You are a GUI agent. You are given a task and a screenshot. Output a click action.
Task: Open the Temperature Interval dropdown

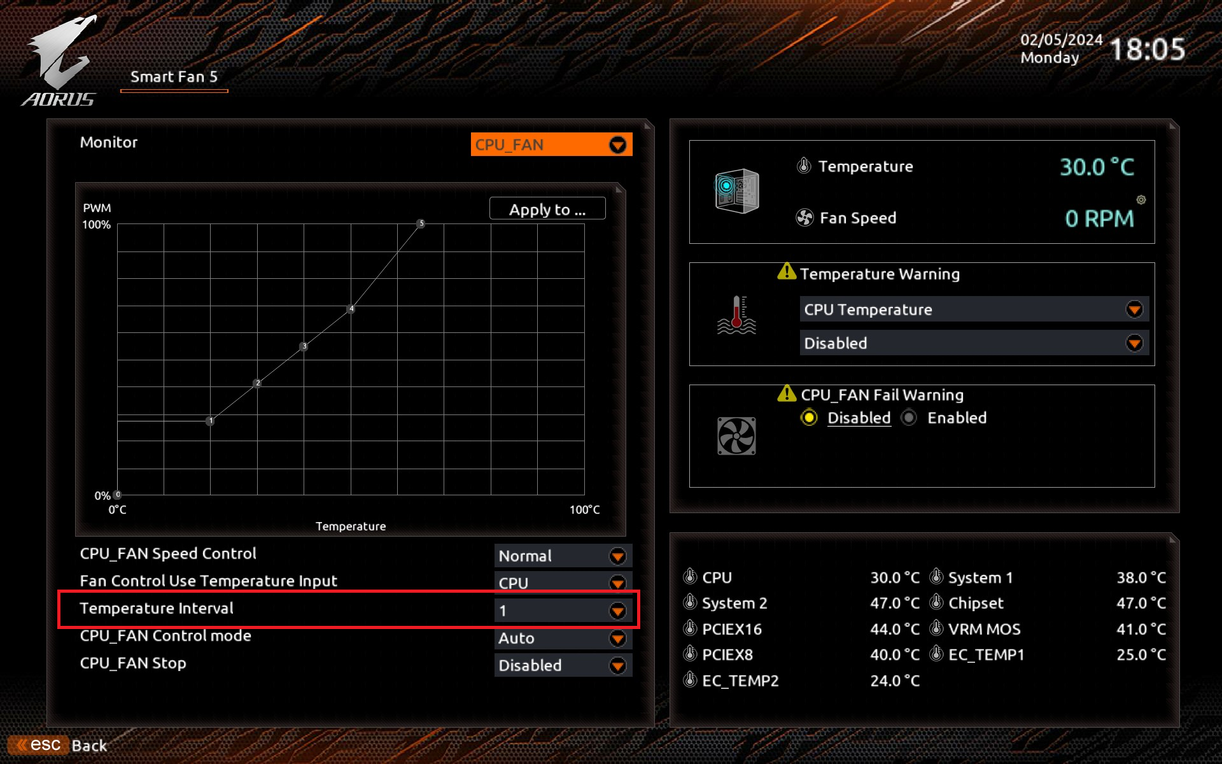coord(563,611)
